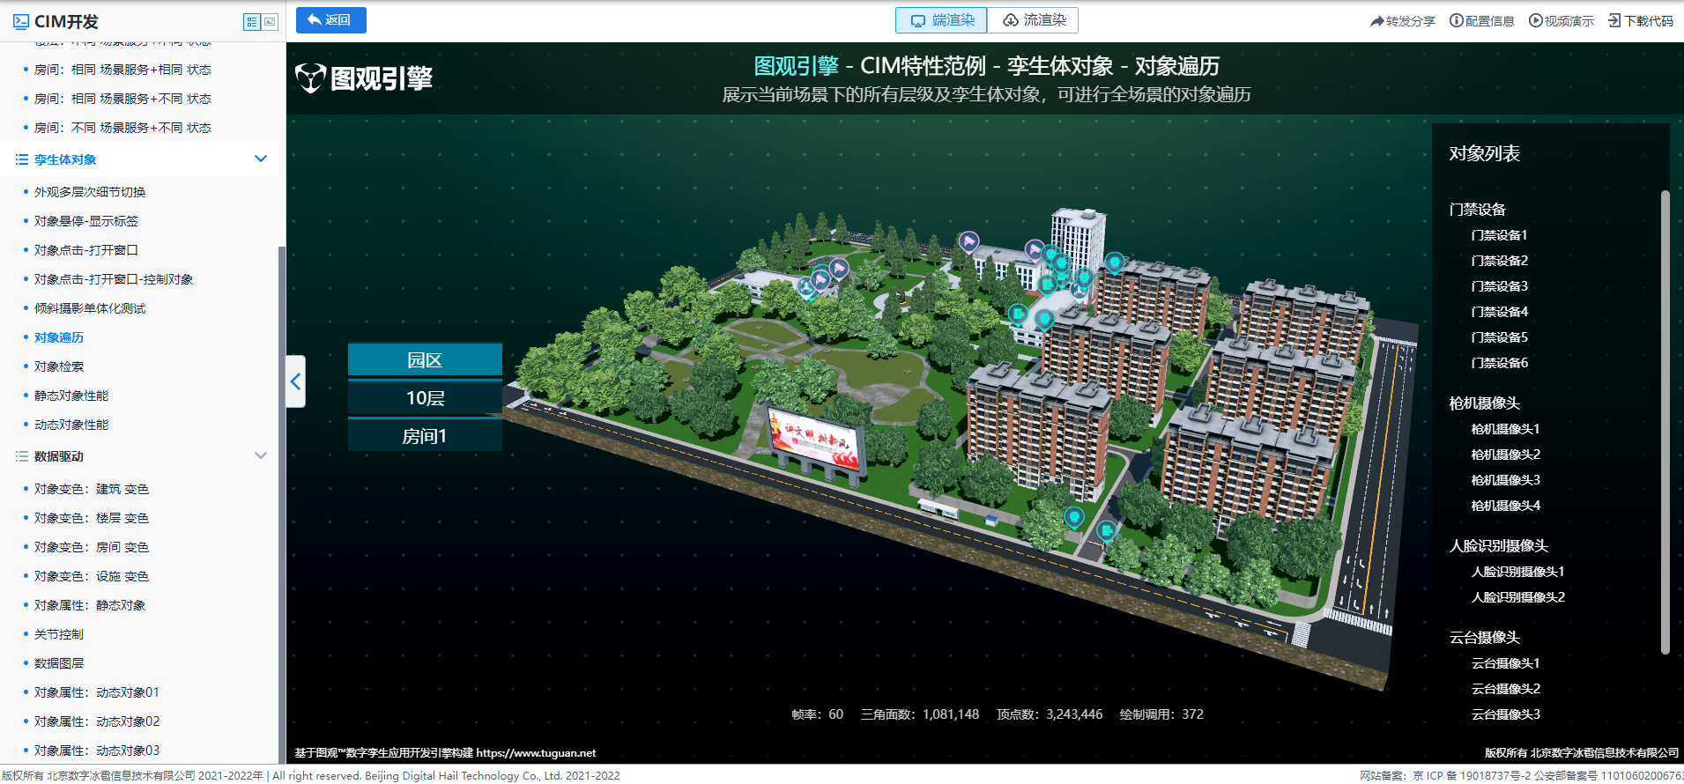Select 枪机摄像头2 in object list
Viewport: 1684px width, 784px height.
pyautogui.click(x=1505, y=455)
